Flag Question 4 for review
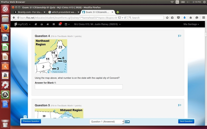 point(180,36)
